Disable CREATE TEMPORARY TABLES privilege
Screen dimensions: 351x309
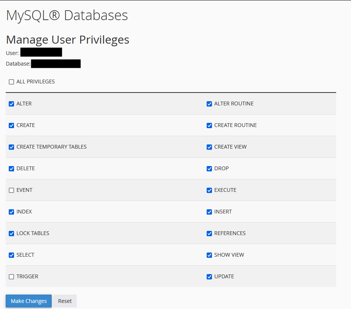click(x=11, y=147)
